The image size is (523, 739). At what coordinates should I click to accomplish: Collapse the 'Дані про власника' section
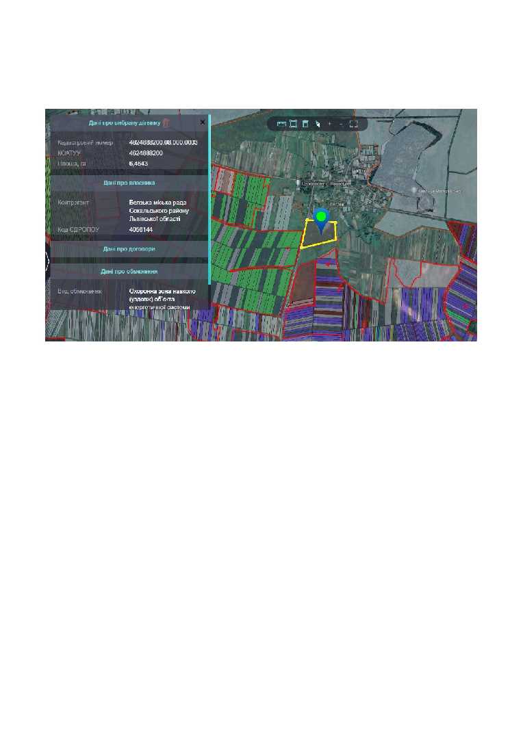pyautogui.click(x=129, y=183)
